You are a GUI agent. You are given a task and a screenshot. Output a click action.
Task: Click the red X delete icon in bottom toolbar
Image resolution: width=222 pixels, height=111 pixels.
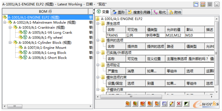coord(179,104)
